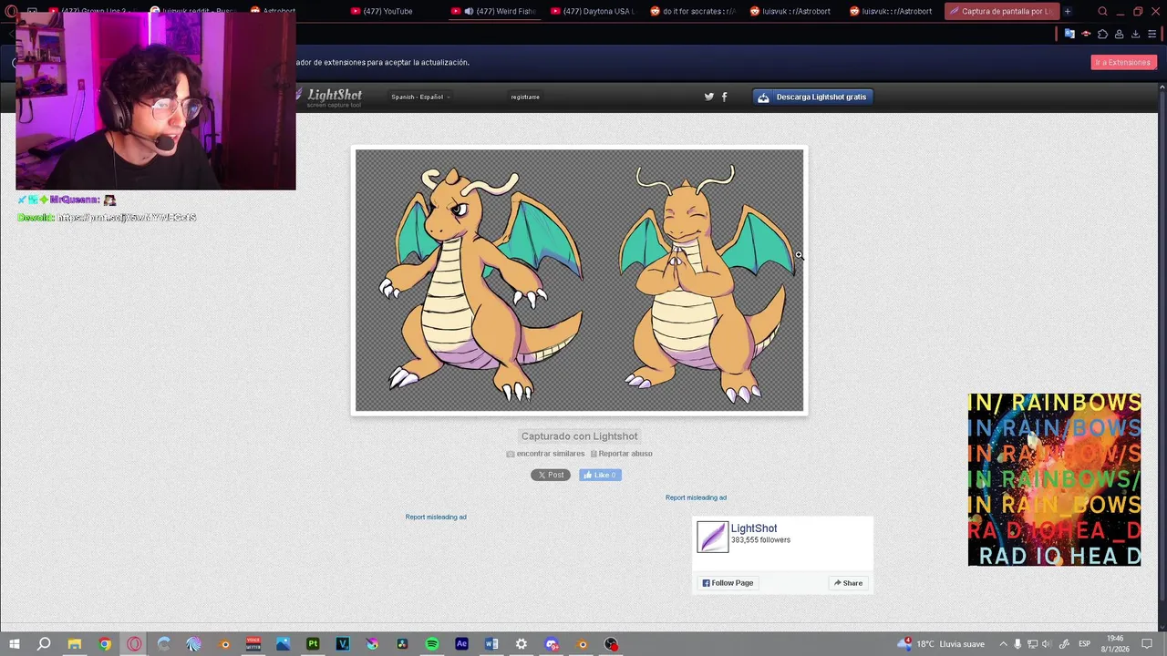Click the Lightshot Twitter icon in header
1167x656 pixels.
[x=709, y=97]
